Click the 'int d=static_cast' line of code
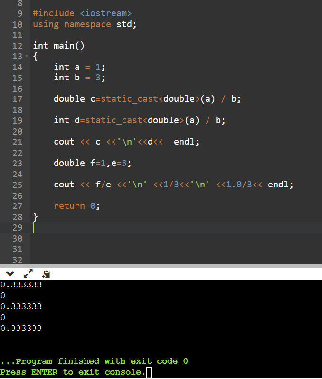This screenshot has height=379, width=322. (139, 120)
